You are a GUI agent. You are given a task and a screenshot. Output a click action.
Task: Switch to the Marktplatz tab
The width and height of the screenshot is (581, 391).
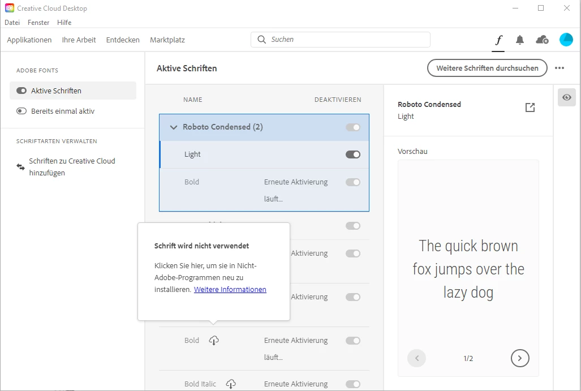tap(167, 40)
